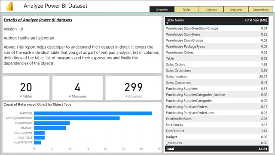Select the MEASURE bar in chart

(x=50, y=128)
